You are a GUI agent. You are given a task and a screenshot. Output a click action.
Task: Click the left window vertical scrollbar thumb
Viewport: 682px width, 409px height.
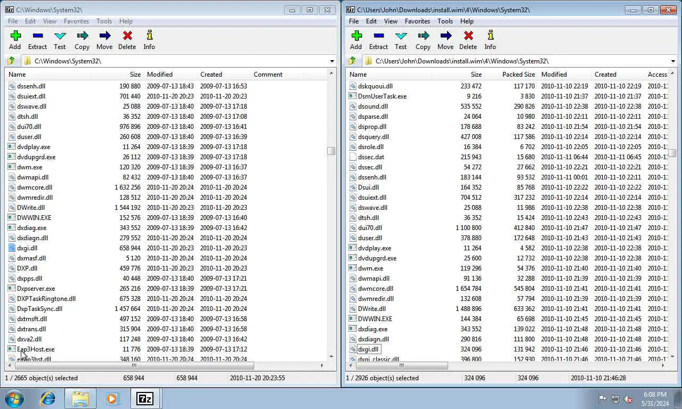[x=331, y=151]
